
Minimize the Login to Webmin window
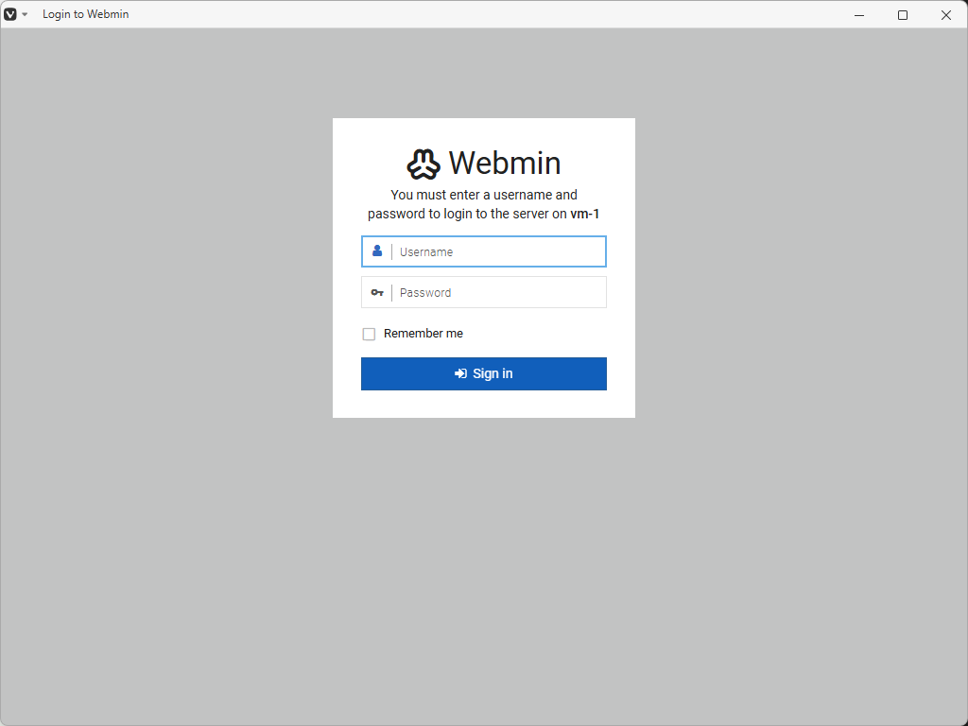[859, 15]
